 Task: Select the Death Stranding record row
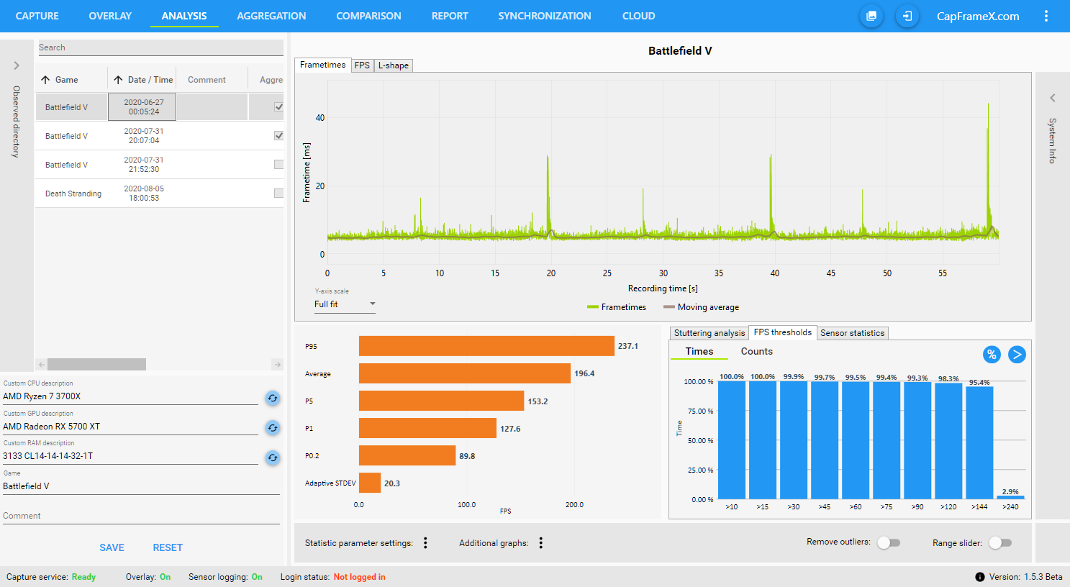pos(160,193)
